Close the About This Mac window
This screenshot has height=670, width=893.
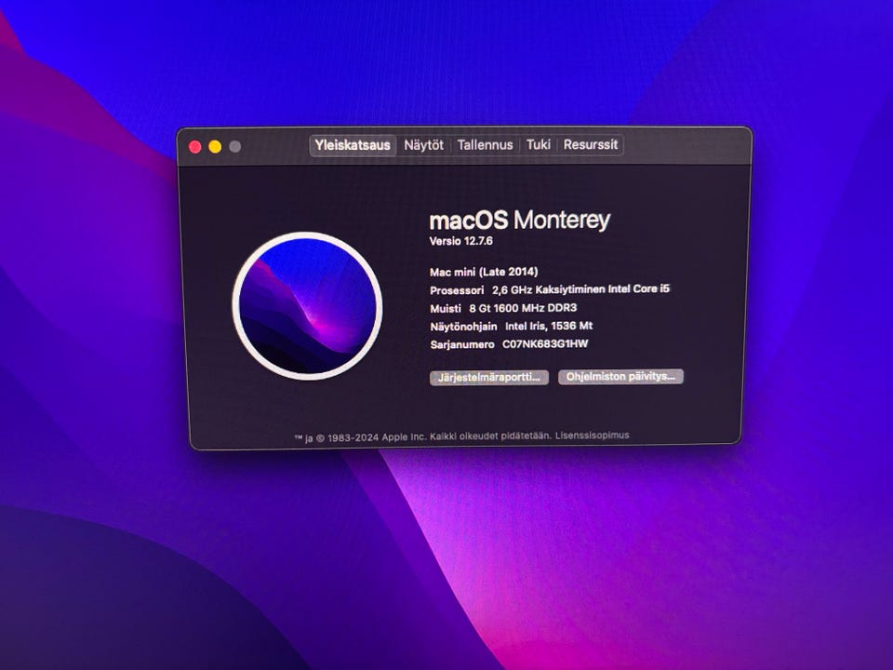(194, 147)
